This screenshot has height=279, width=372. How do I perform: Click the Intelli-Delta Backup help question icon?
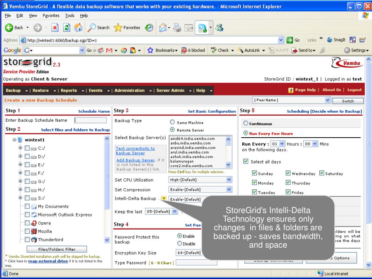[x=163, y=199]
